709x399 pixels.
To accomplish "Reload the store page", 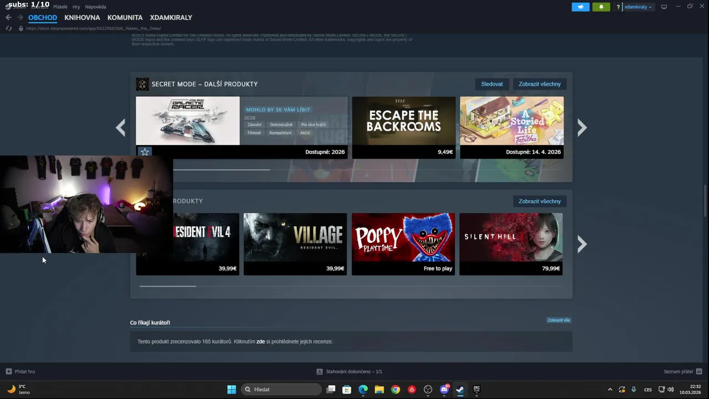I will tap(9, 28).
